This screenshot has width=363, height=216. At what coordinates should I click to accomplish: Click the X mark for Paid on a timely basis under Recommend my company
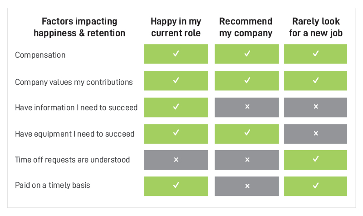tap(247, 186)
